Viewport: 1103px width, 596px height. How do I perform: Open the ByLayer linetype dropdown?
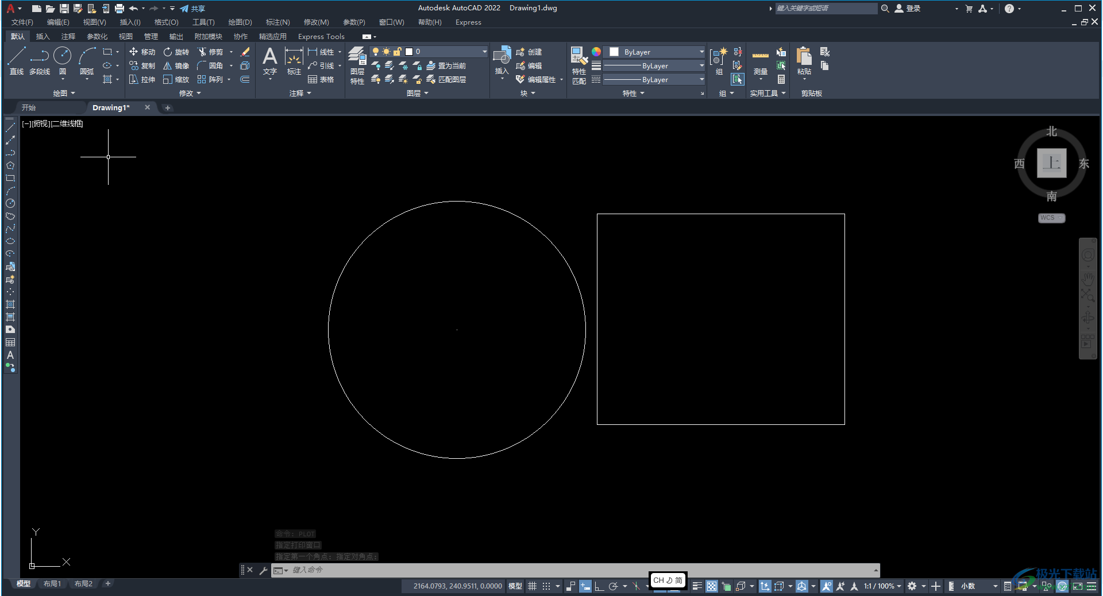[x=654, y=79]
